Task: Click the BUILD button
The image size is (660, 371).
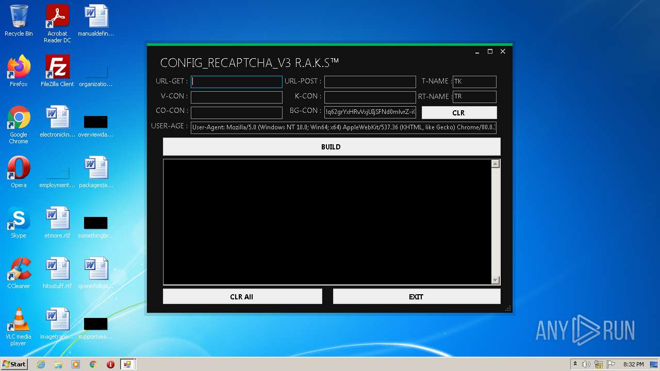Action: click(332, 147)
